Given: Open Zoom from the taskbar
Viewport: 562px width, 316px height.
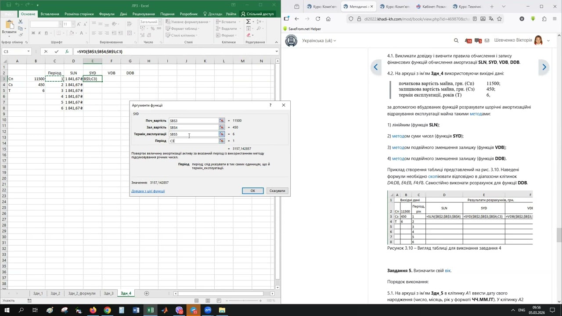Looking at the screenshot, I should click(x=208, y=310).
